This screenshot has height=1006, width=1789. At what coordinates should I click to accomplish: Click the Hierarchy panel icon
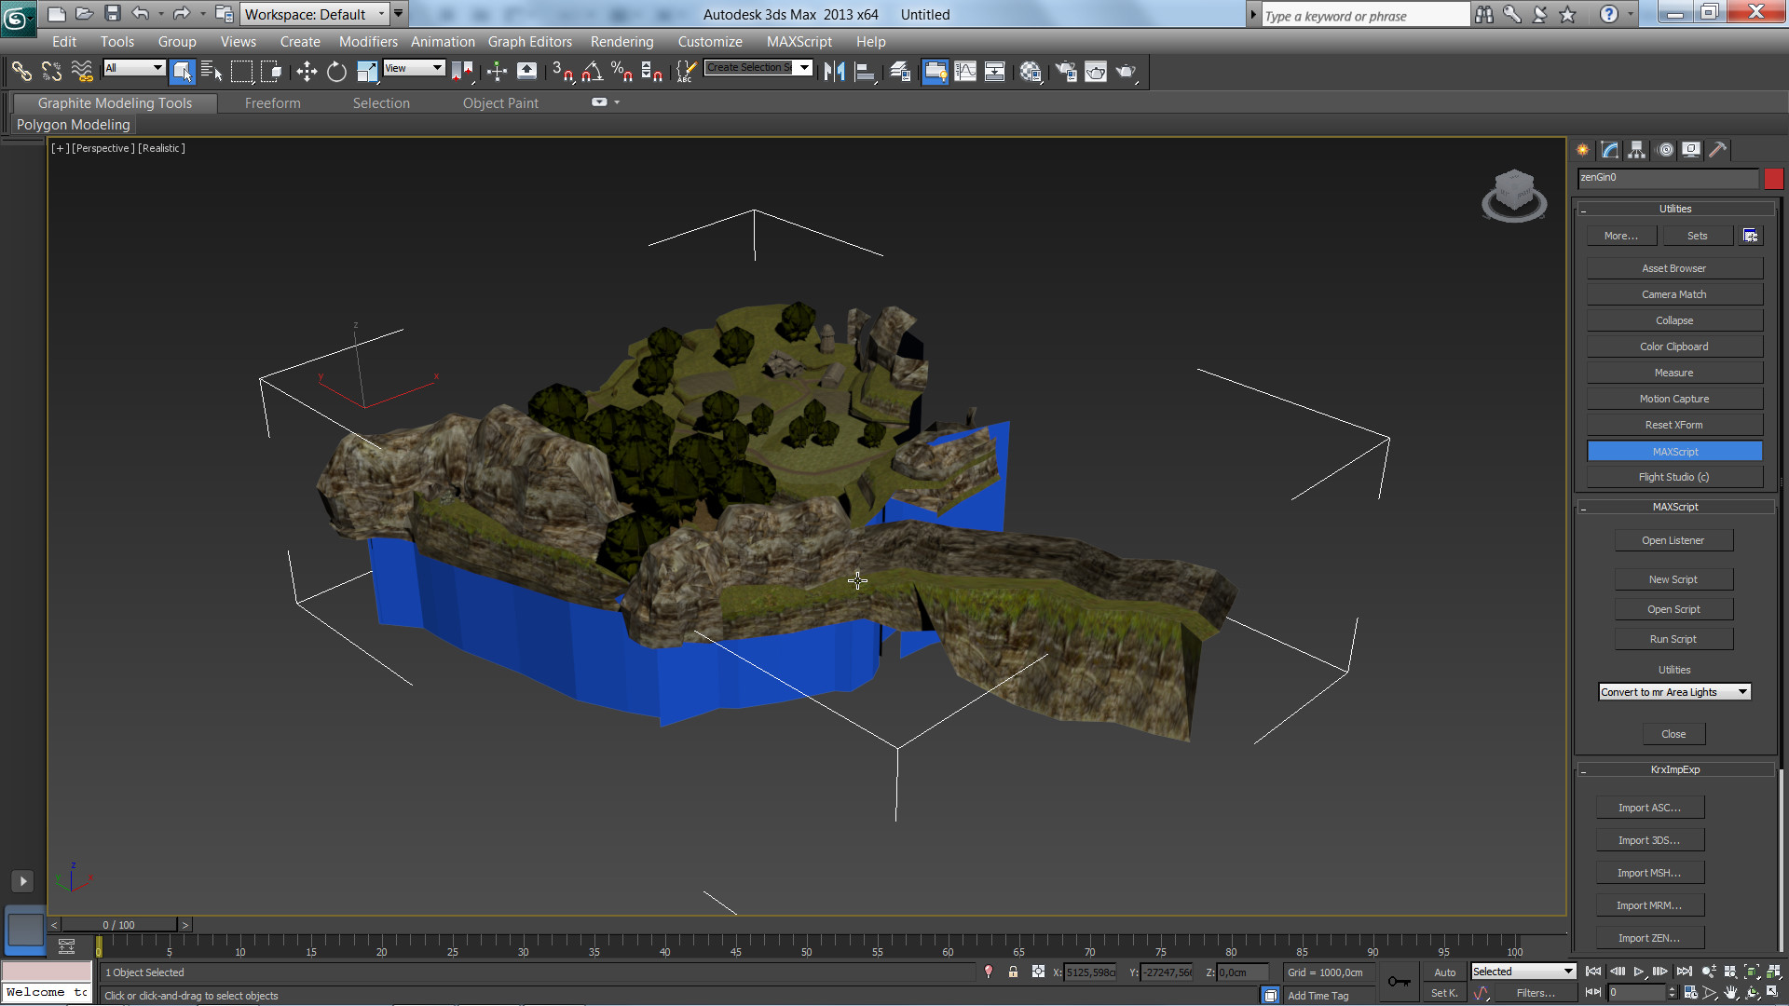click(1636, 150)
